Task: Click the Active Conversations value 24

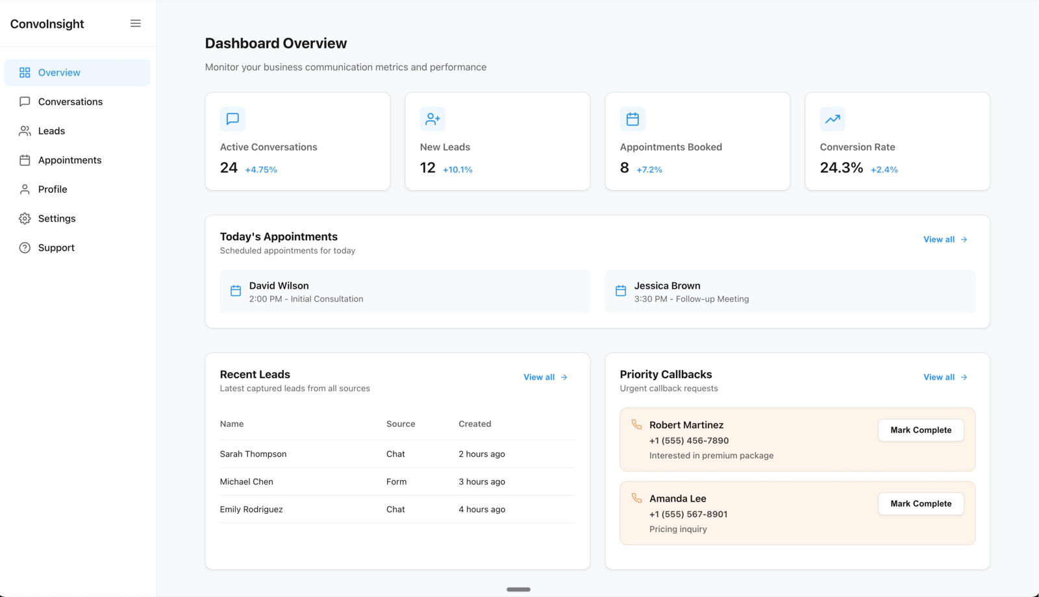Action: [x=229, y=168]
